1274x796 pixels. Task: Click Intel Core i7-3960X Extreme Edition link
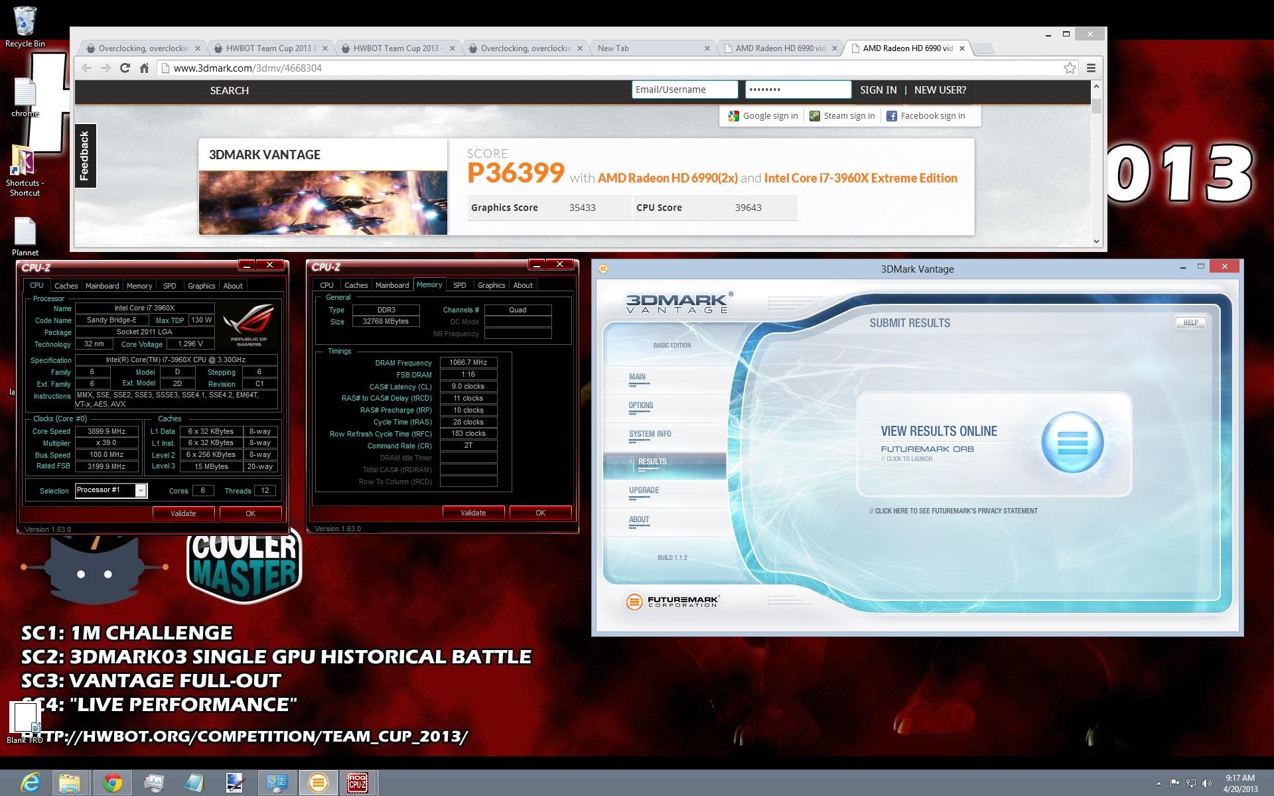[861, 178]
